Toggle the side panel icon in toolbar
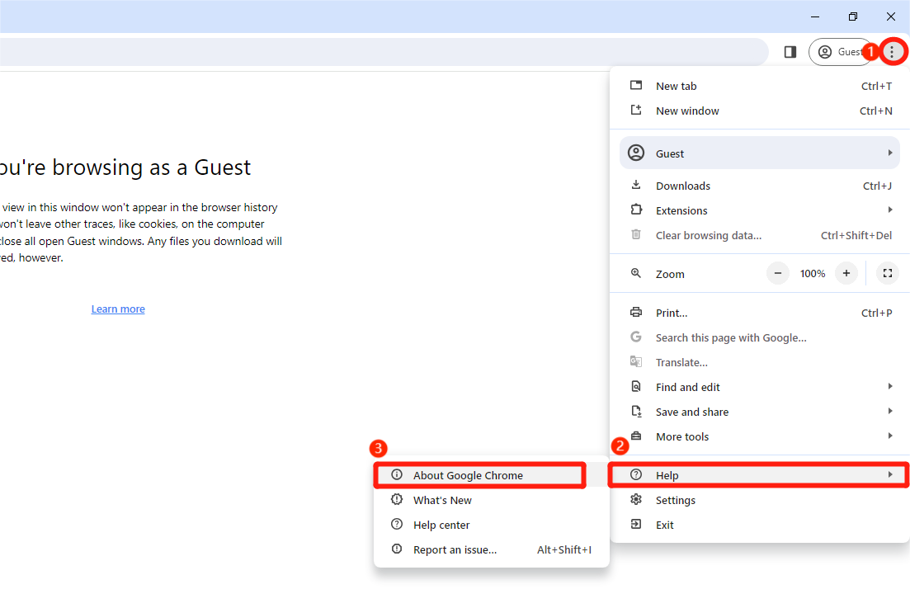910x608 pixels. (790, 52)
